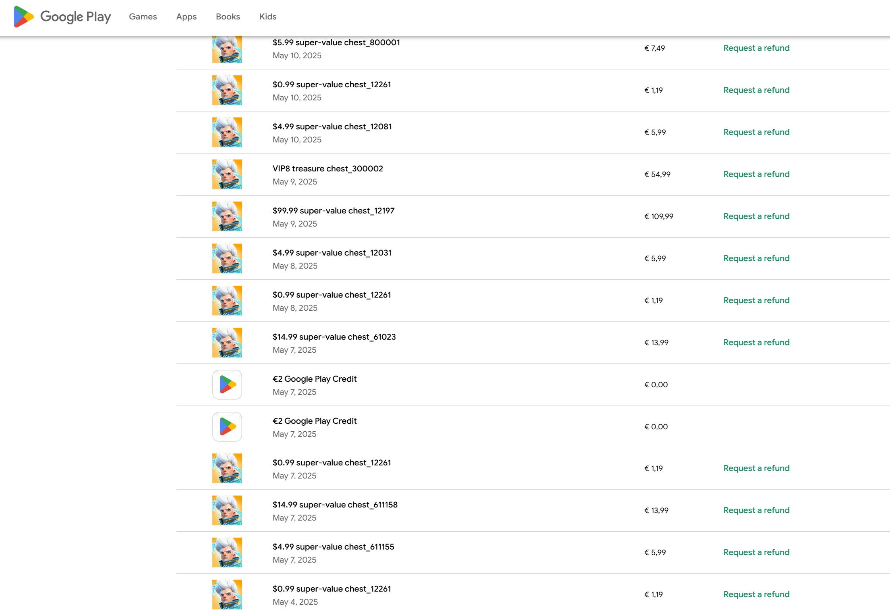
Task: Request a refund for chest_611158
Action: [x=756, y=510]
